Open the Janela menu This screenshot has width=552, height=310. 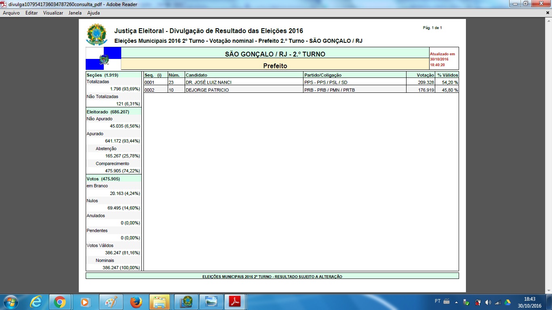[75, 13]
